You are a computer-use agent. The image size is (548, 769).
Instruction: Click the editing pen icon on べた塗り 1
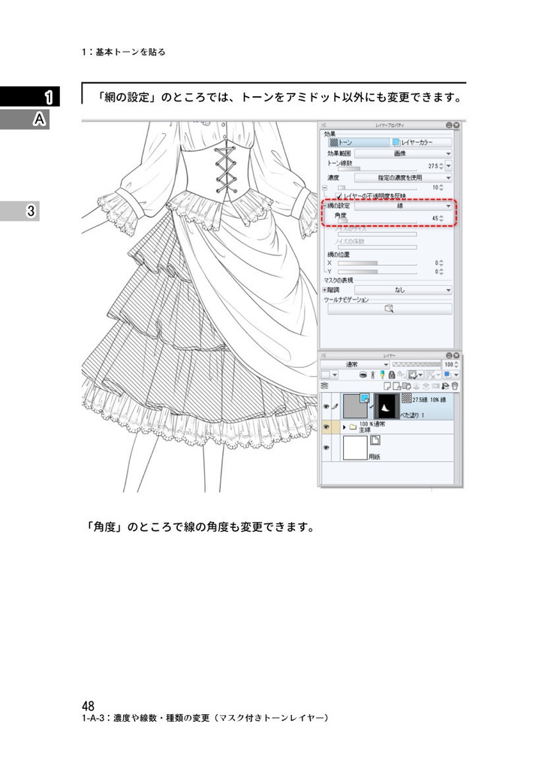[x=335, y=406]
